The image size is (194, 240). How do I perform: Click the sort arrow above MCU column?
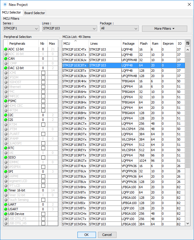75,41
